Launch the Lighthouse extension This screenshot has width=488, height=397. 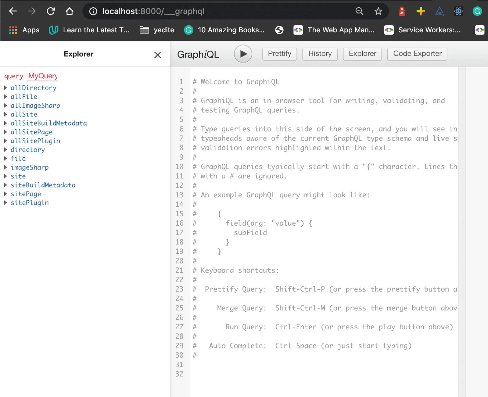tap(402, 11)
